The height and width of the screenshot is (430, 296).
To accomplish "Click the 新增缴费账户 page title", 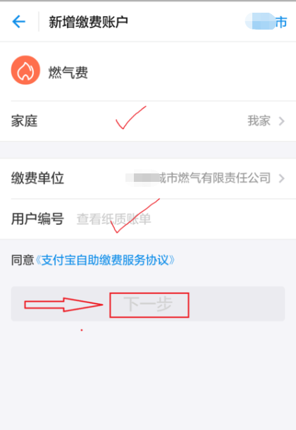I will (89, 22).
